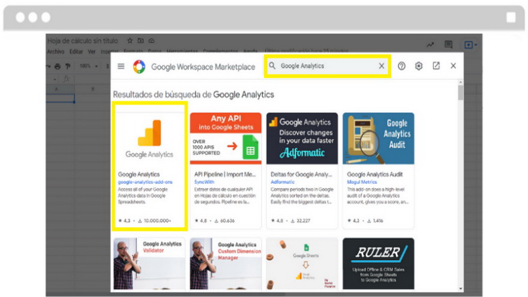This screenshot has width=528, height=297.
Task: Click the Deltas for Google Analytics title
Action: [301, 174]
